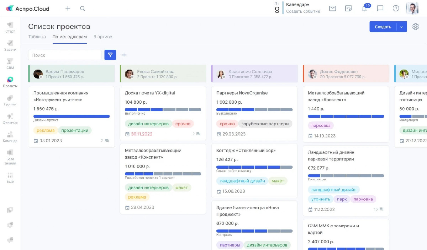Click the notifications bell icon
The width and height of the screenshot is (427, 250).
click(364, 9)
